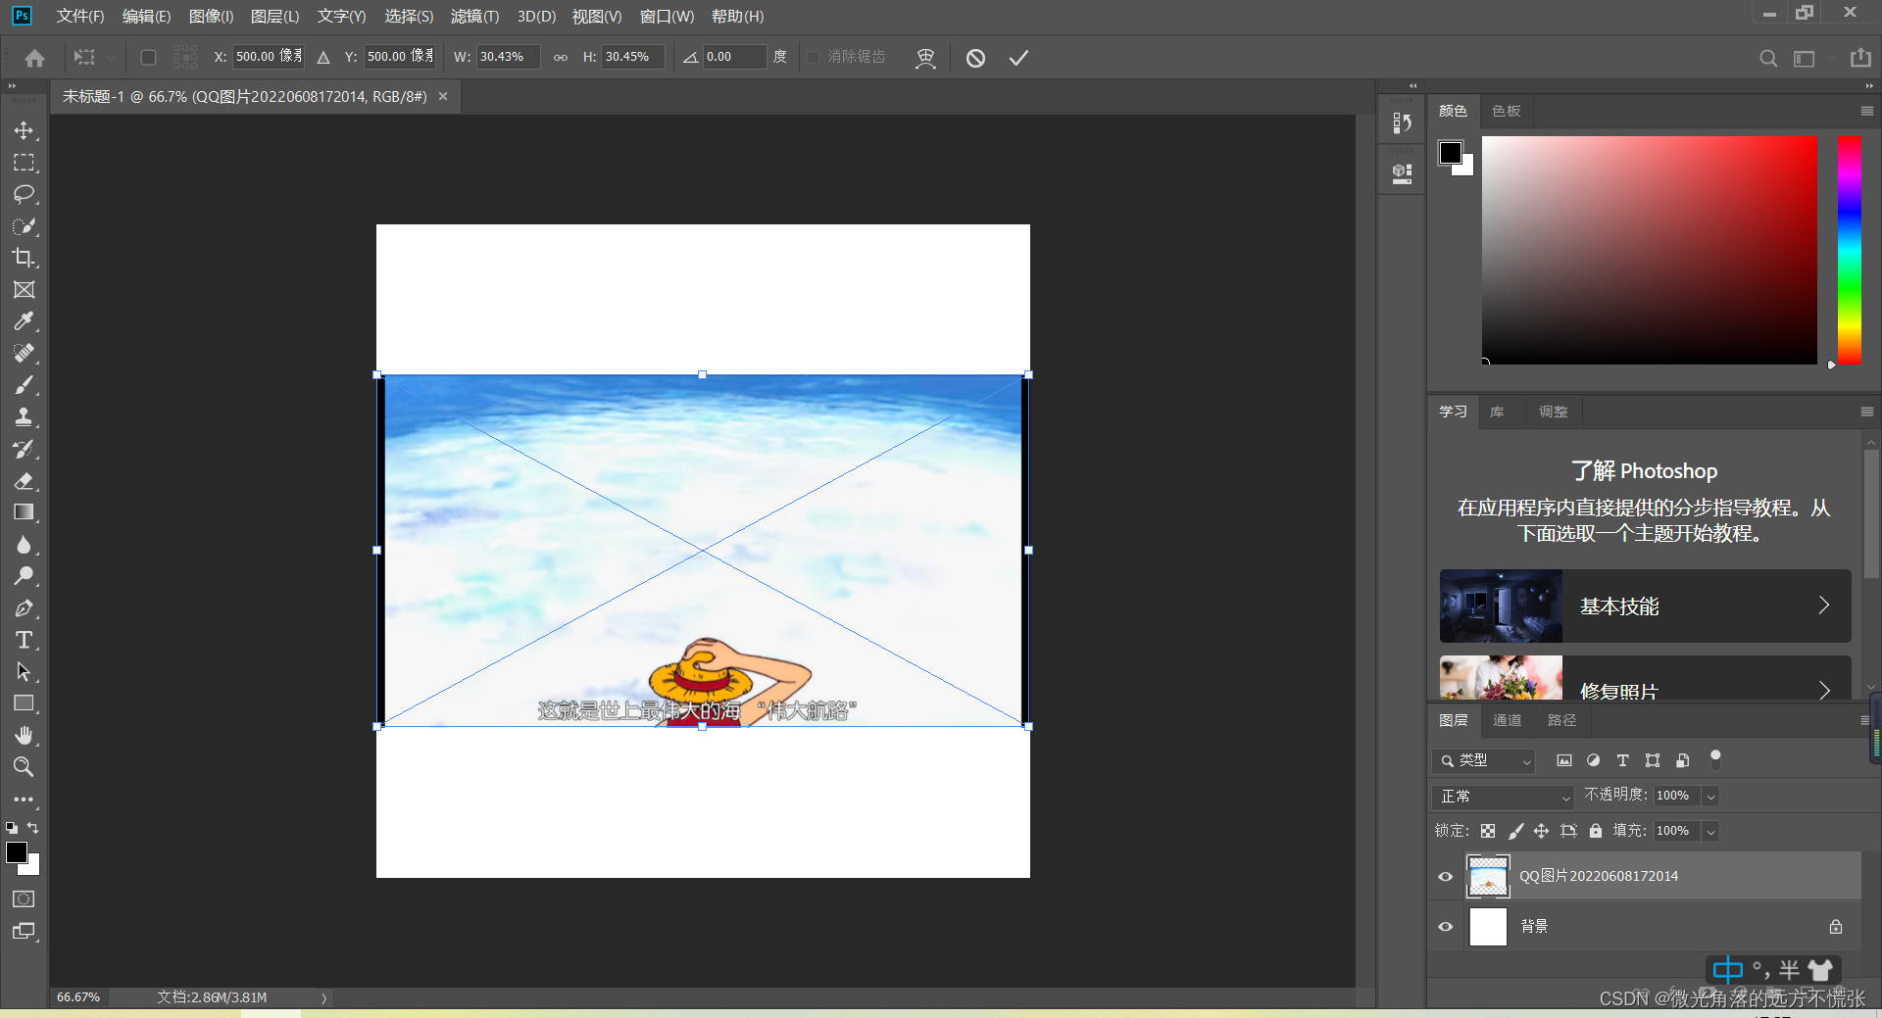The height and width of the screenshot is (1018, 1882).
Task: Toggle relative positioning triangle for reference point
Action: point(323,58)
